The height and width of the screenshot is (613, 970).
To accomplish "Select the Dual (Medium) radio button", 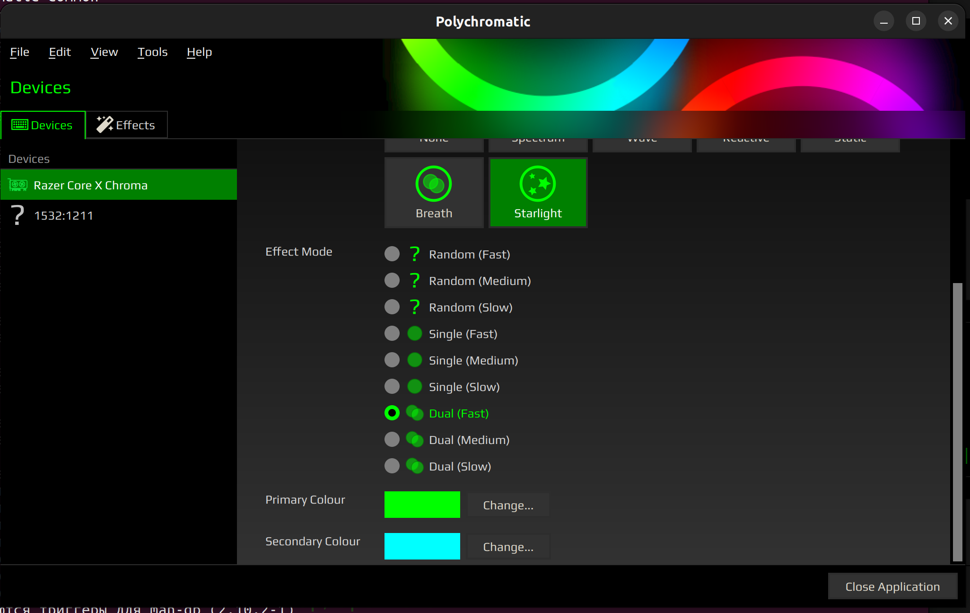I will click(392, 440).
